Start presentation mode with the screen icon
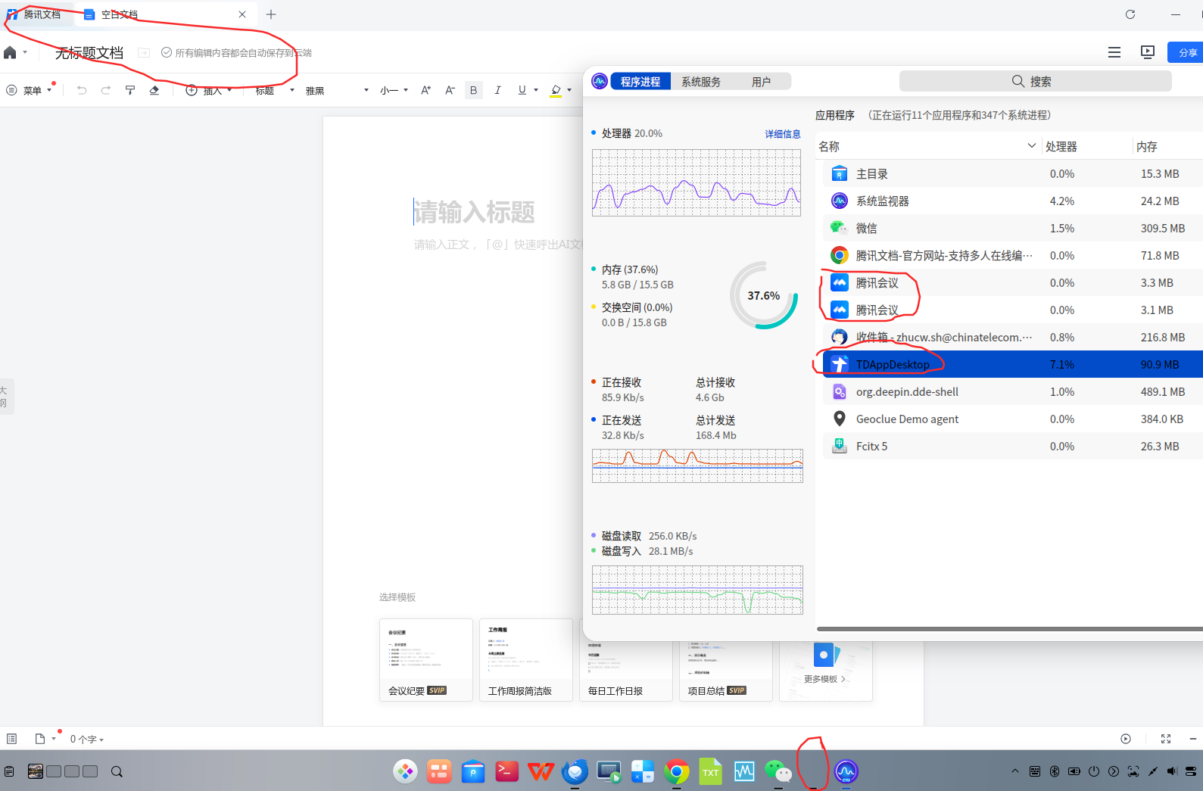 1148,52
